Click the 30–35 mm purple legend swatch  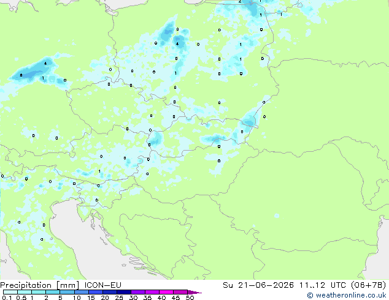(137, 292)
